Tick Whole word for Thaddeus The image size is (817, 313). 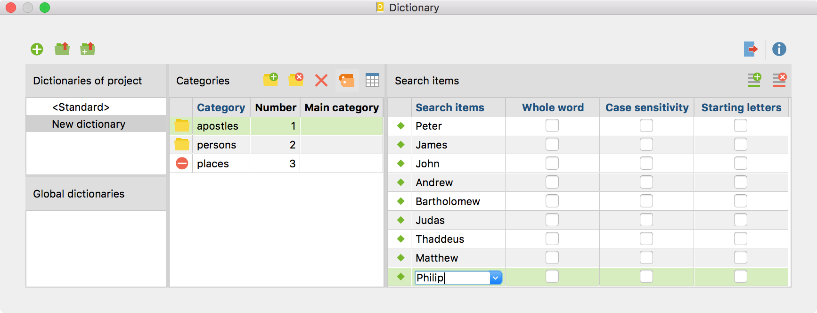pos(552,239)
